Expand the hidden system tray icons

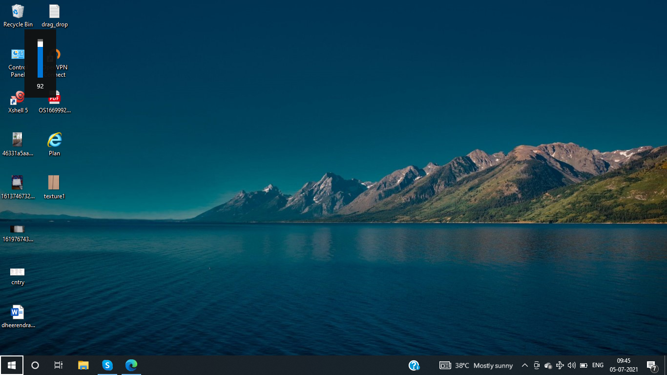click(525, 365)
